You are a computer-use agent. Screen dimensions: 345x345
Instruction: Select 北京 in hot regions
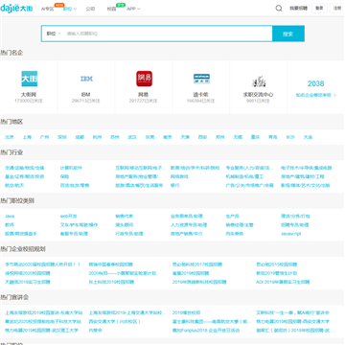point(10,137)
